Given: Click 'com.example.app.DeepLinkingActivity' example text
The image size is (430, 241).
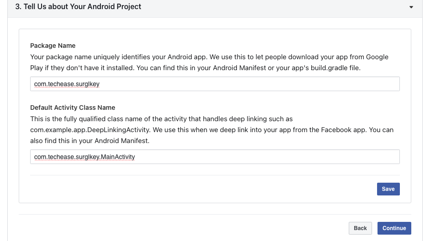Looking at the screenshot, I should click(x=90, y=130).
